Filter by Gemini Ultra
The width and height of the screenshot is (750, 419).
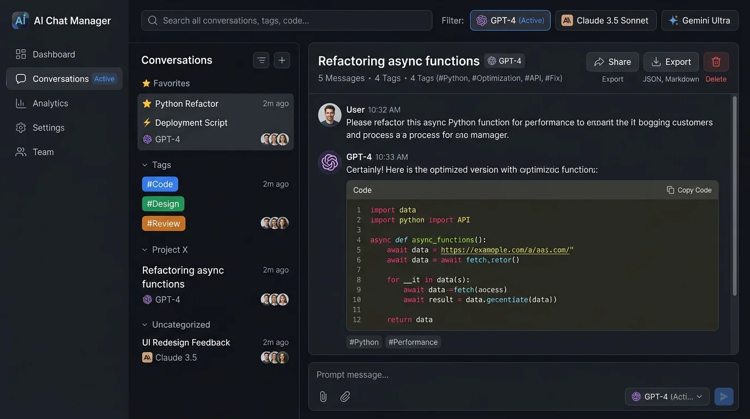700,20
